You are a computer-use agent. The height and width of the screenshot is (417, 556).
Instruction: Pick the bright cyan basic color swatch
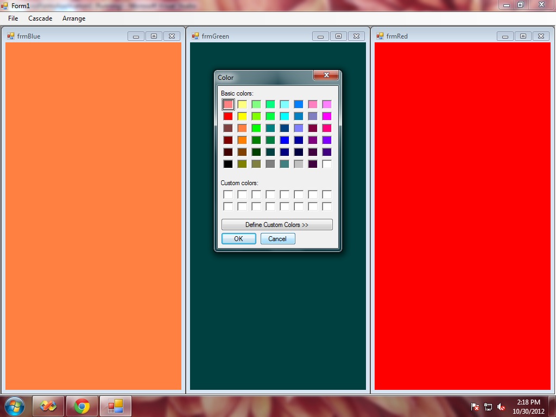point(285,116)
